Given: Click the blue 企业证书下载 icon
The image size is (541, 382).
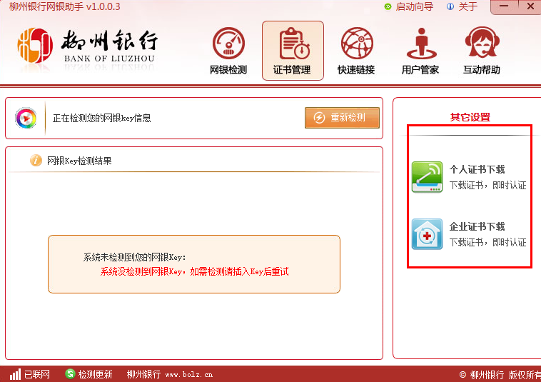Looking at the screenshot, I should click(427, 234).
